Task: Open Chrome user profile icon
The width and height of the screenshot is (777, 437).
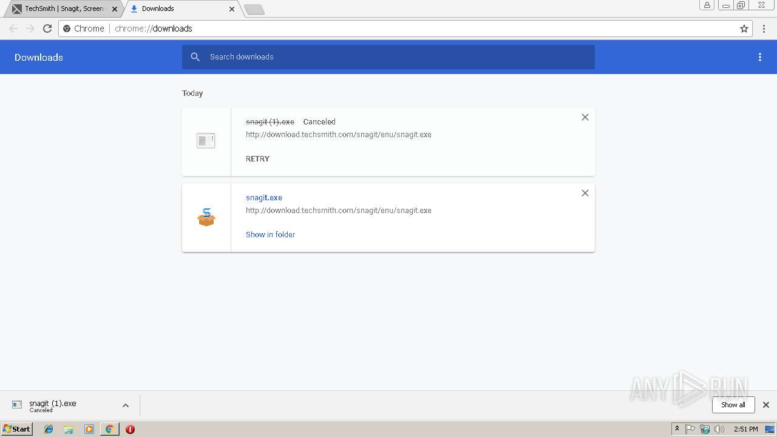Action: 707,5
